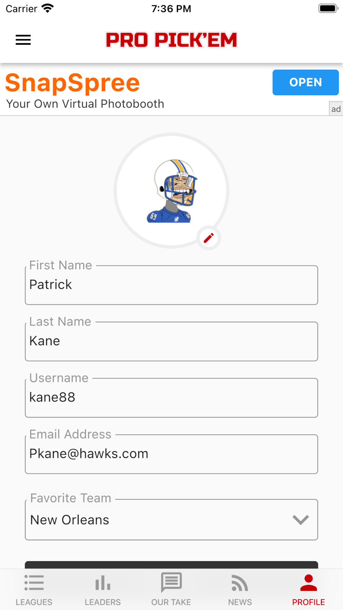Click the SnapSpree ad title

72,83
